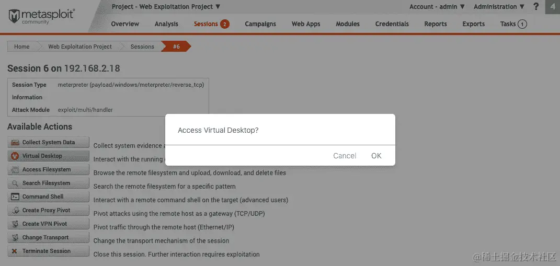This screenshot has width=560, height=266.
Task: Click the Sessions breadcrumb
Action: (142, 47)
